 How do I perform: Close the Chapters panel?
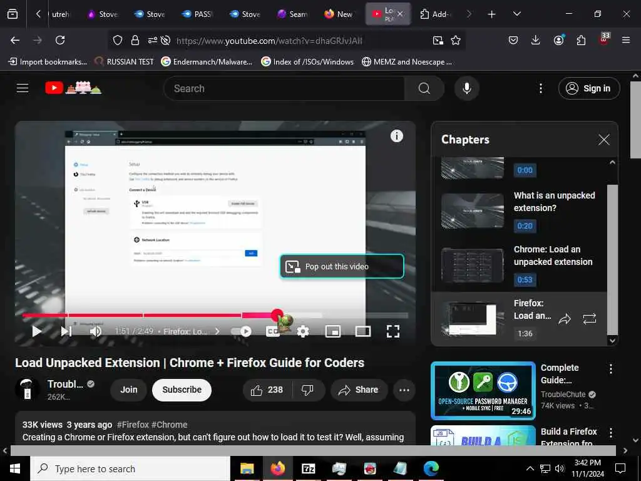(x=604, y=140)
